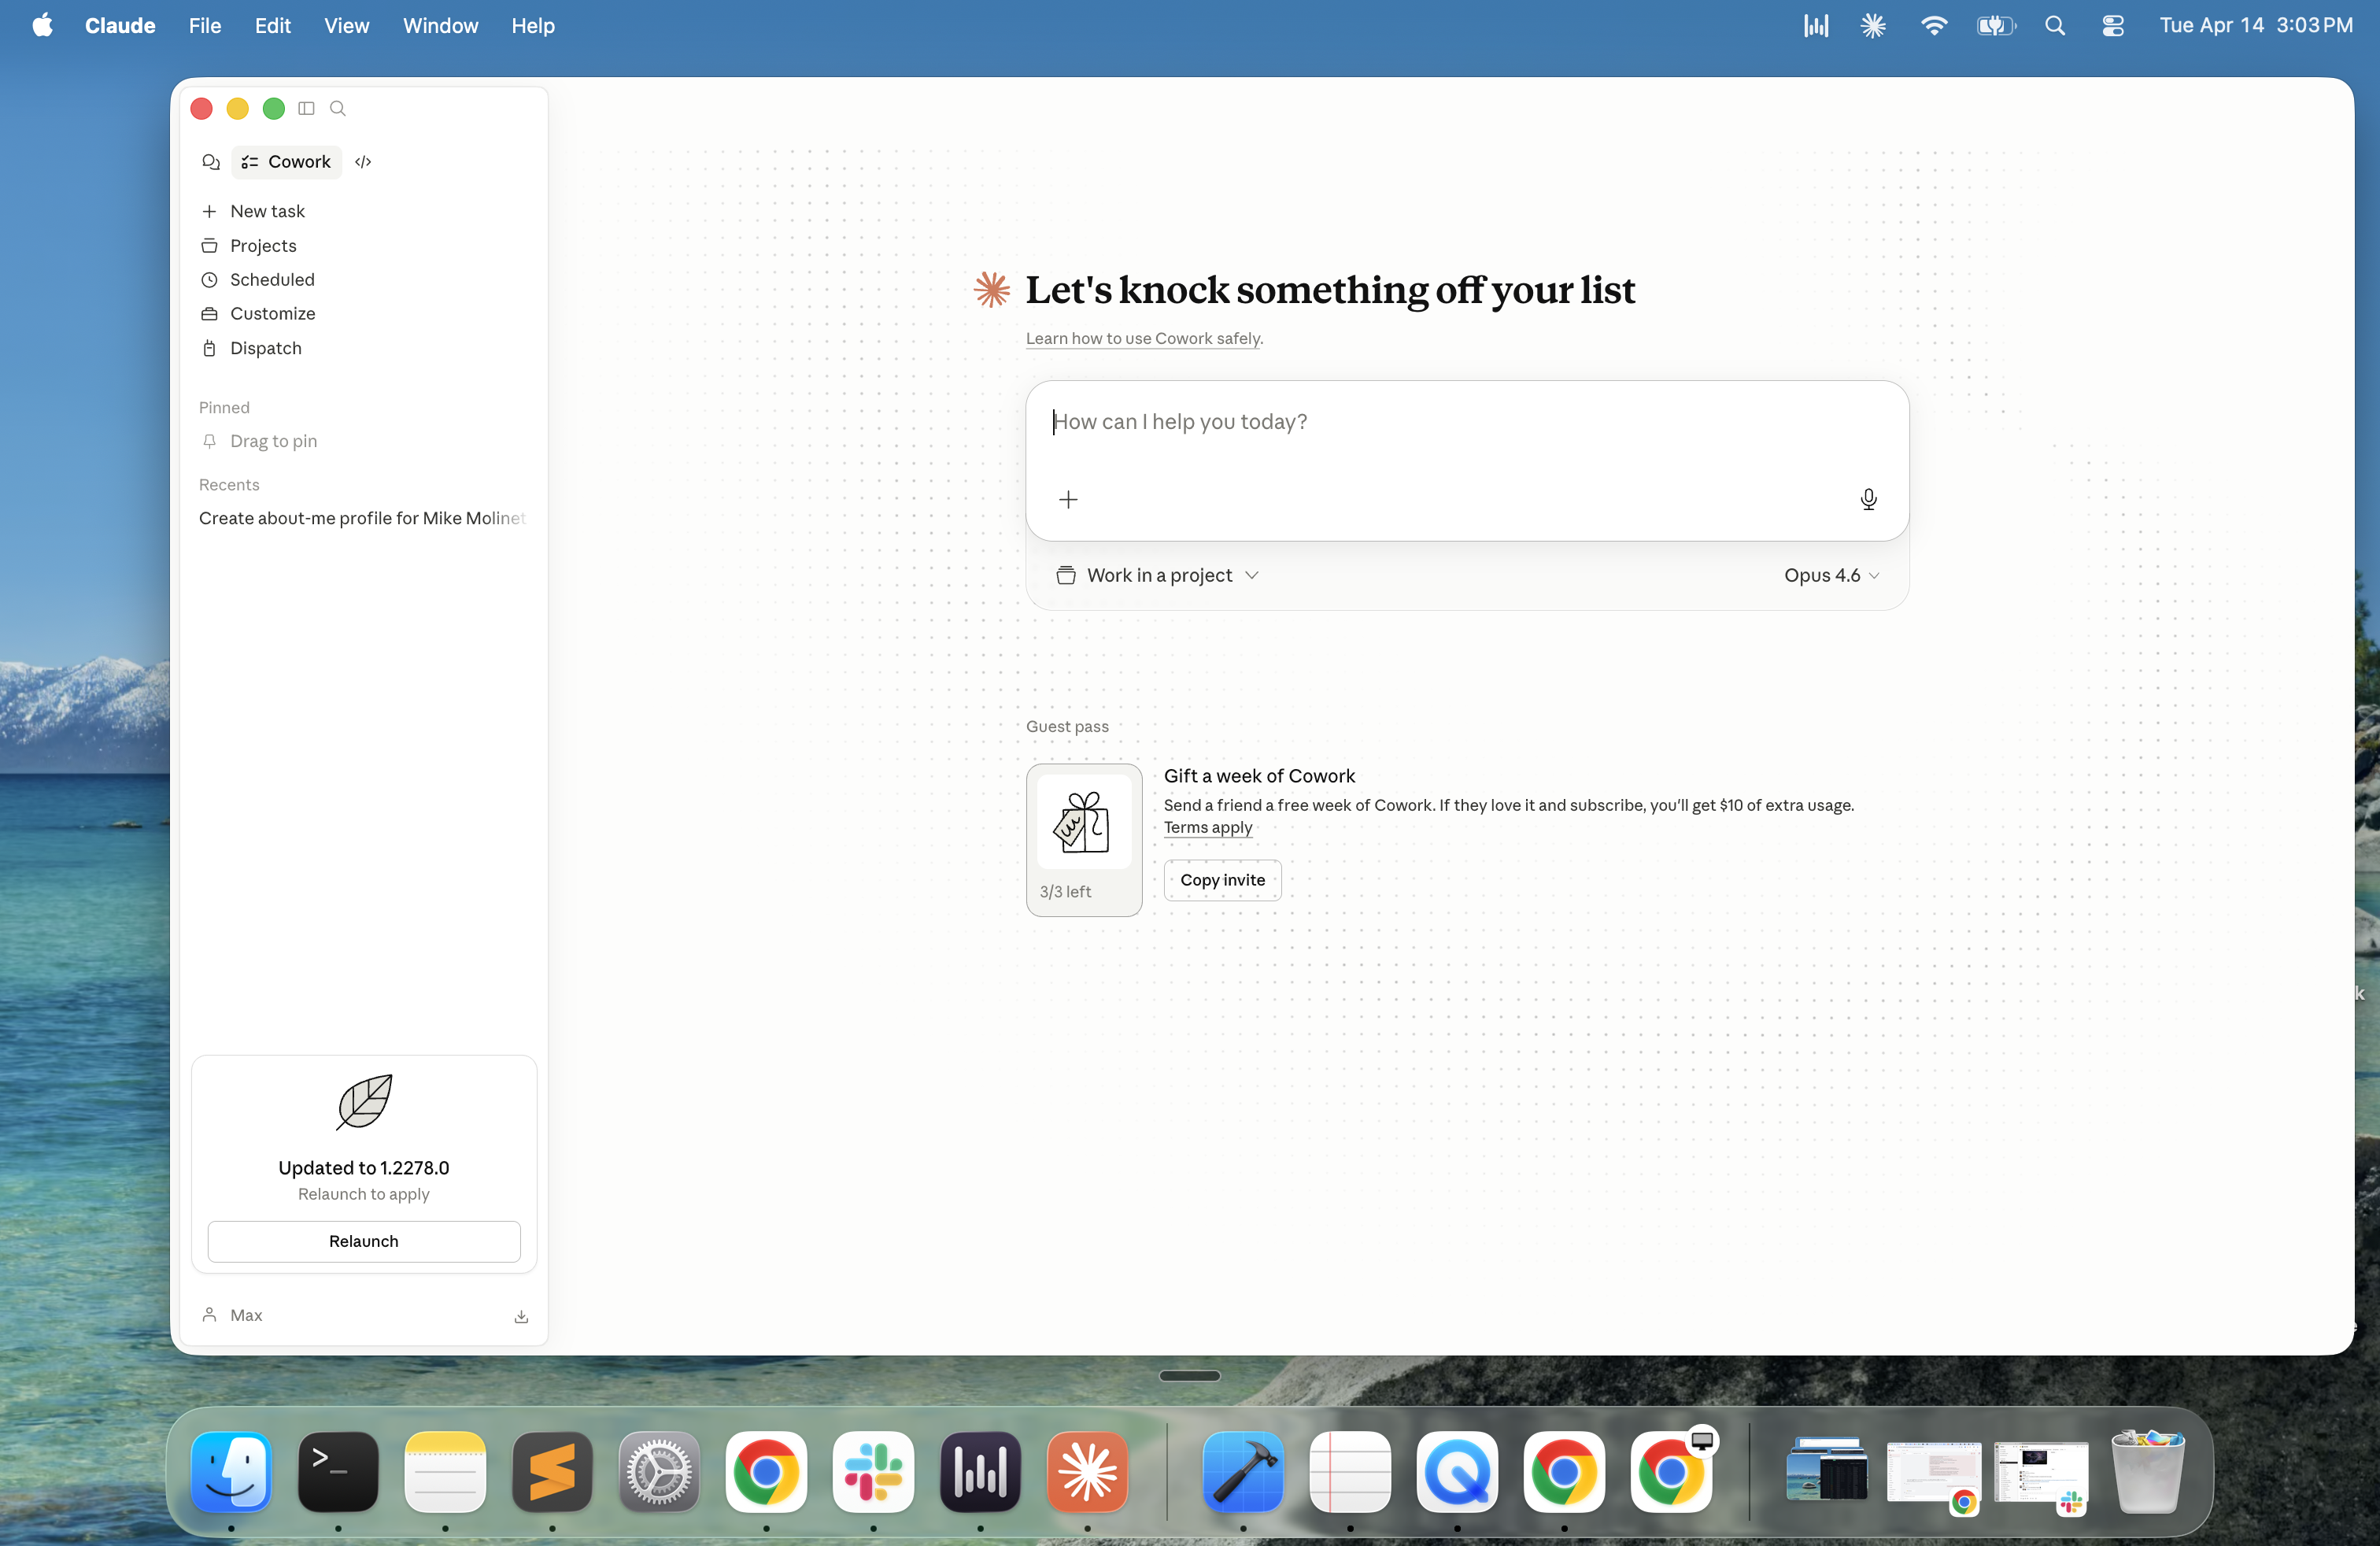Click the microphone dictation icon
The width and height of the screenshot is (2380, 1546).
[1868, 499]
